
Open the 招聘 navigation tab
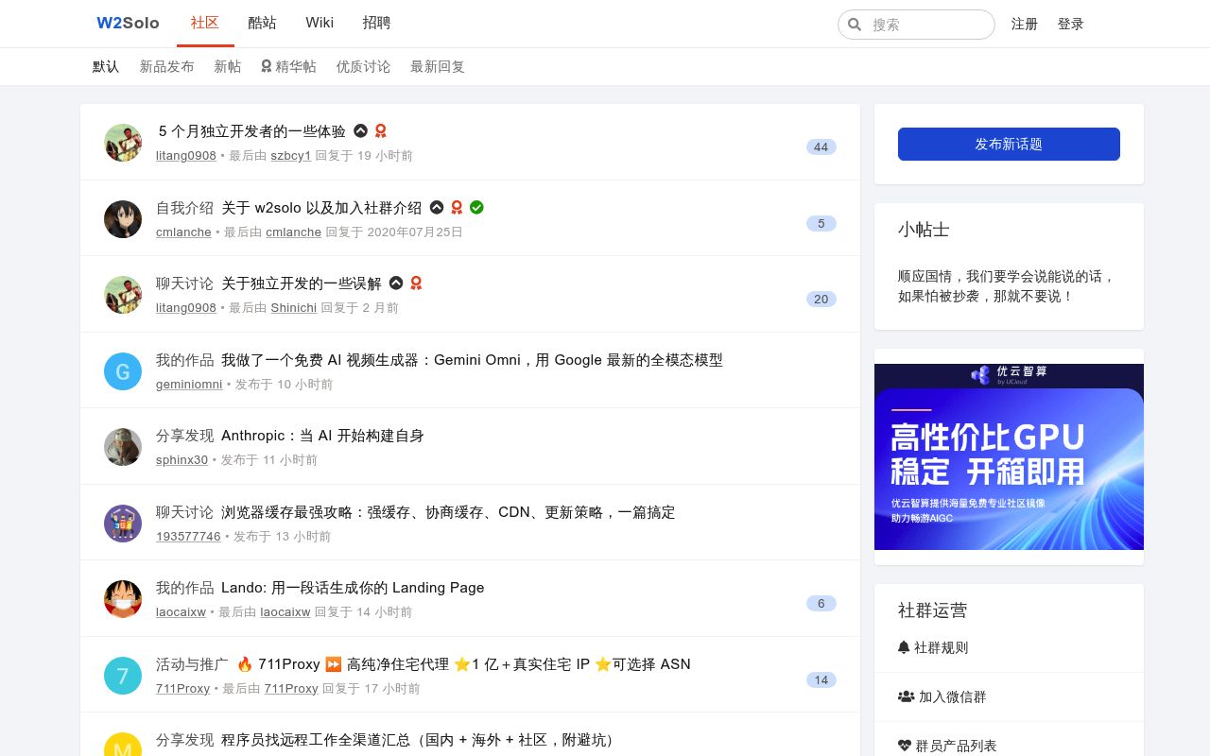376,23
